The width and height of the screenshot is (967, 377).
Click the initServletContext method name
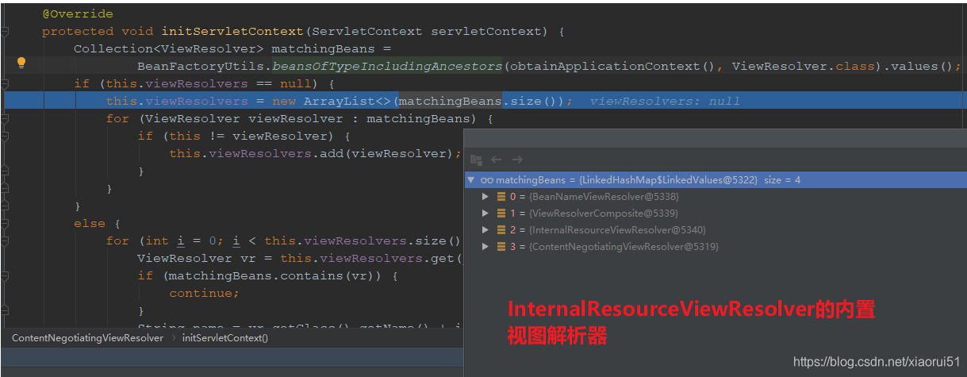click(x=232, y=32)
